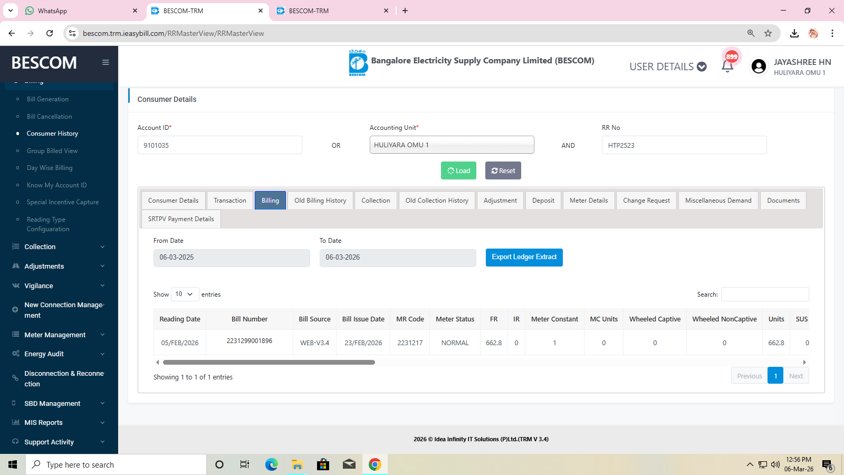Click the horizontal table scrollbar
The image size is (844, 475).
coord(269,363)
